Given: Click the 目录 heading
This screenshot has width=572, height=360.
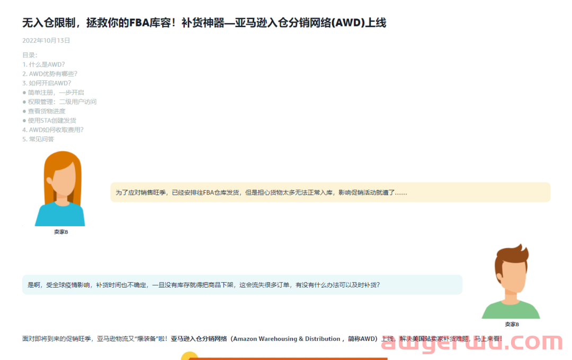Looking at the screenshot, I should click(x=30, y=55).
